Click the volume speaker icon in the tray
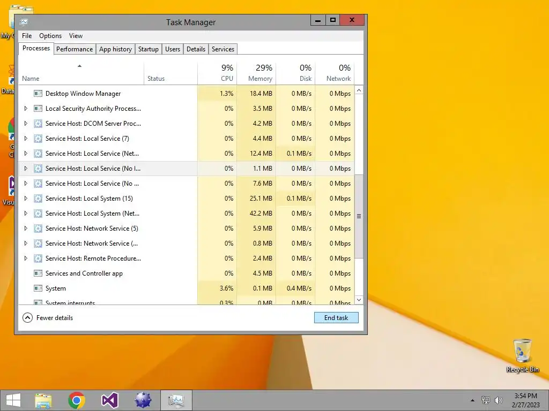549x411 pixels. click(499, 400)
